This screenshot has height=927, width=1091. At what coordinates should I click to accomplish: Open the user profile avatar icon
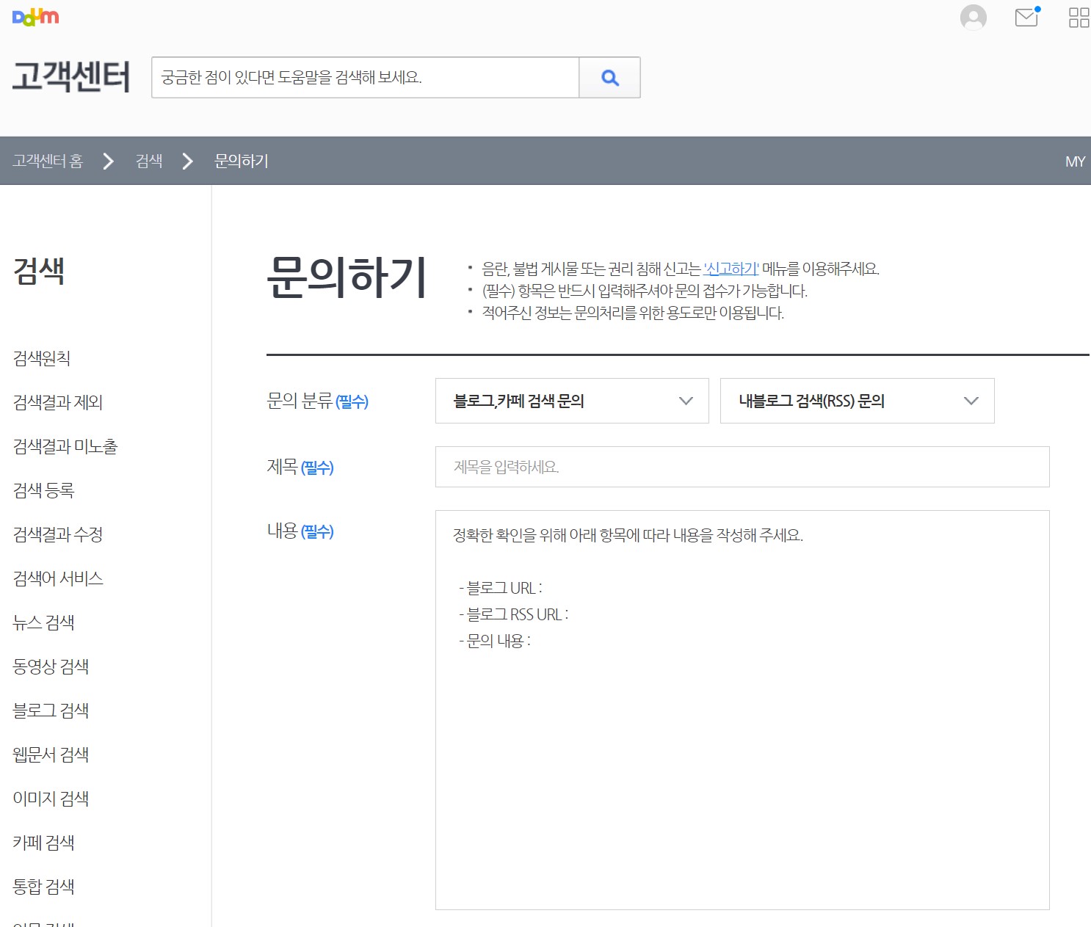point(974,17)
